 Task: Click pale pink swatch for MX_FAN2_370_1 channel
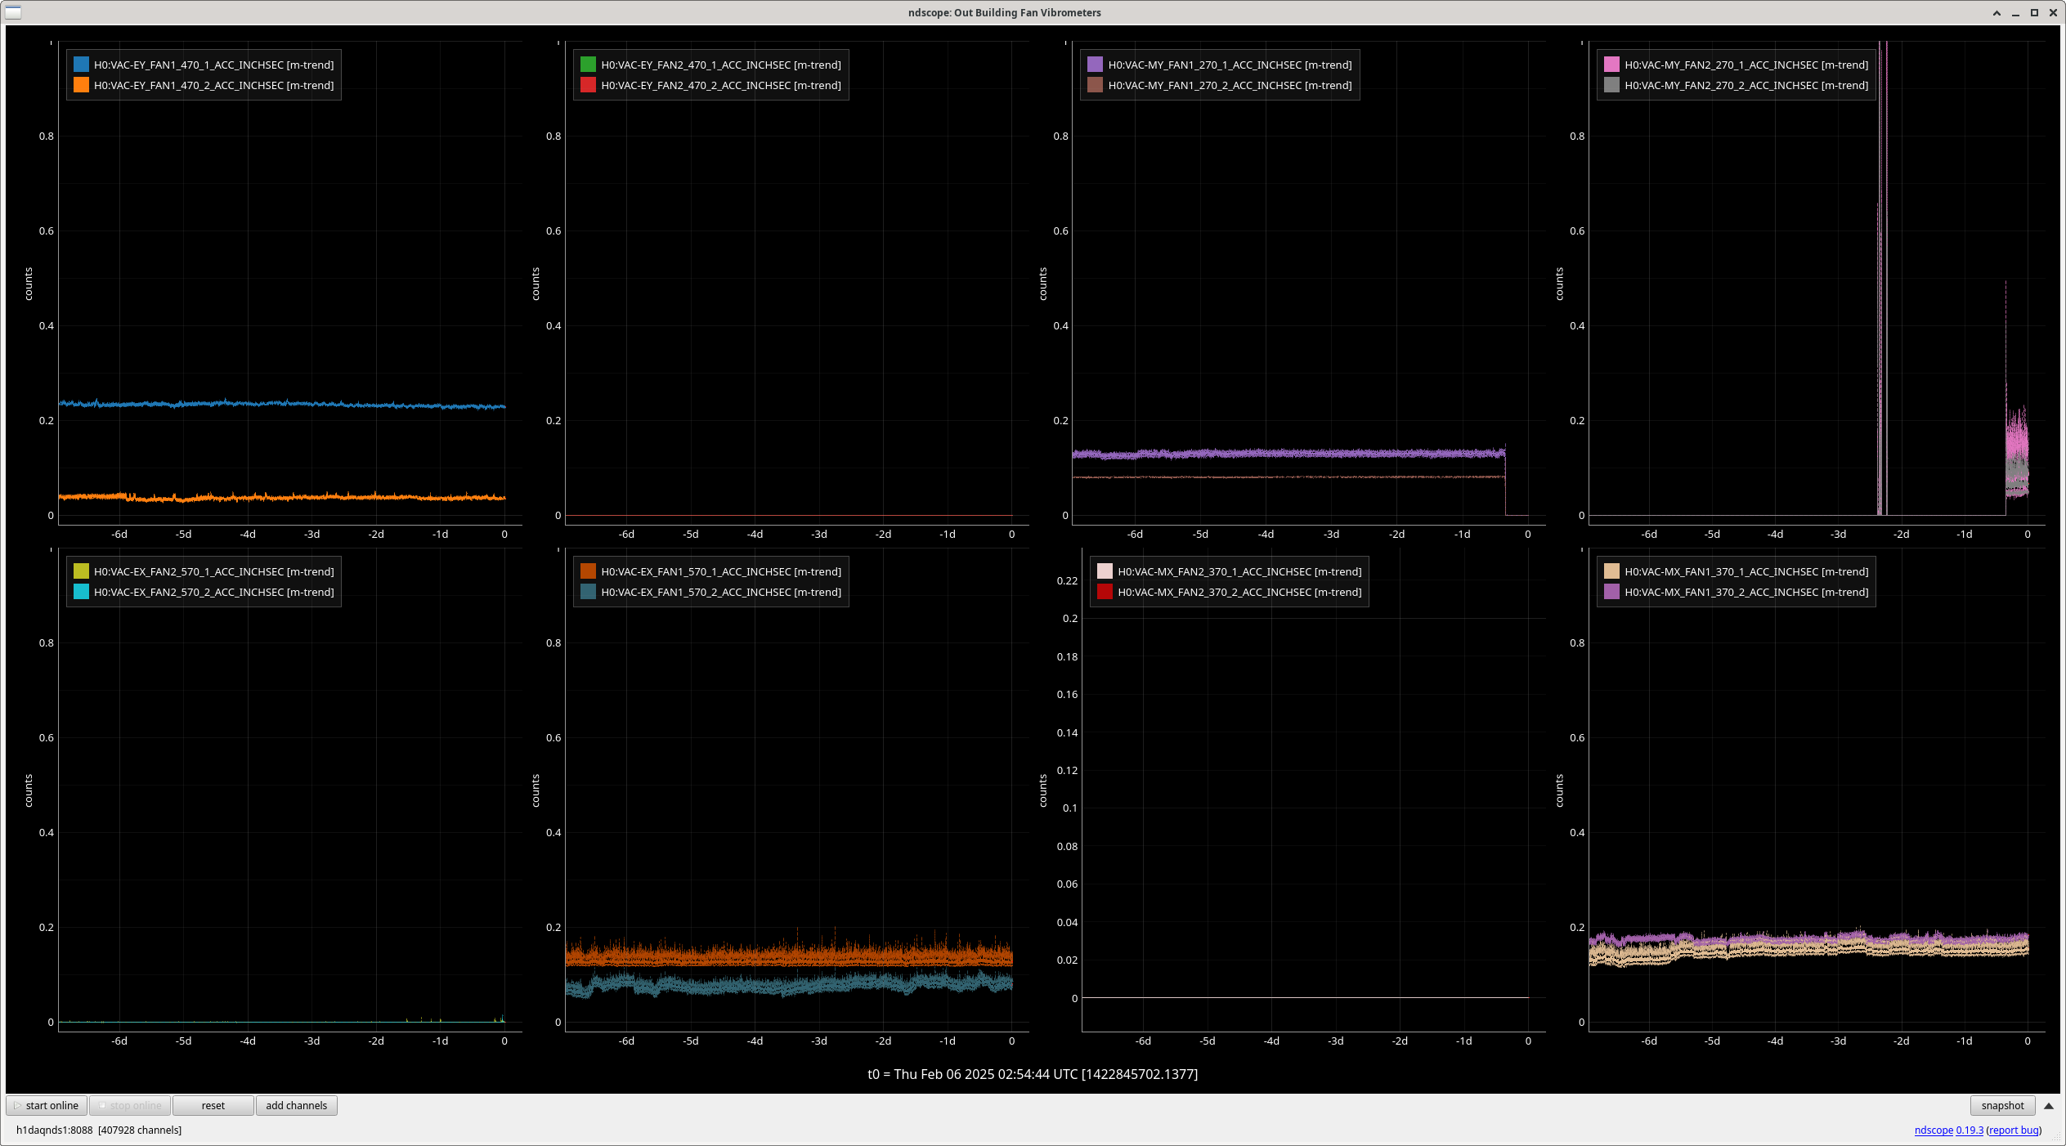tap(1105, 571)
